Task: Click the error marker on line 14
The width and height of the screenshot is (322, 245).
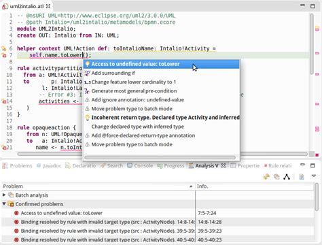Action: [x=4, y=101]
